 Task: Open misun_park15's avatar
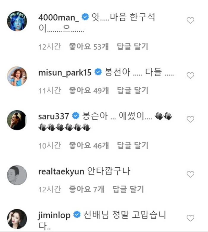click(17, 77)
